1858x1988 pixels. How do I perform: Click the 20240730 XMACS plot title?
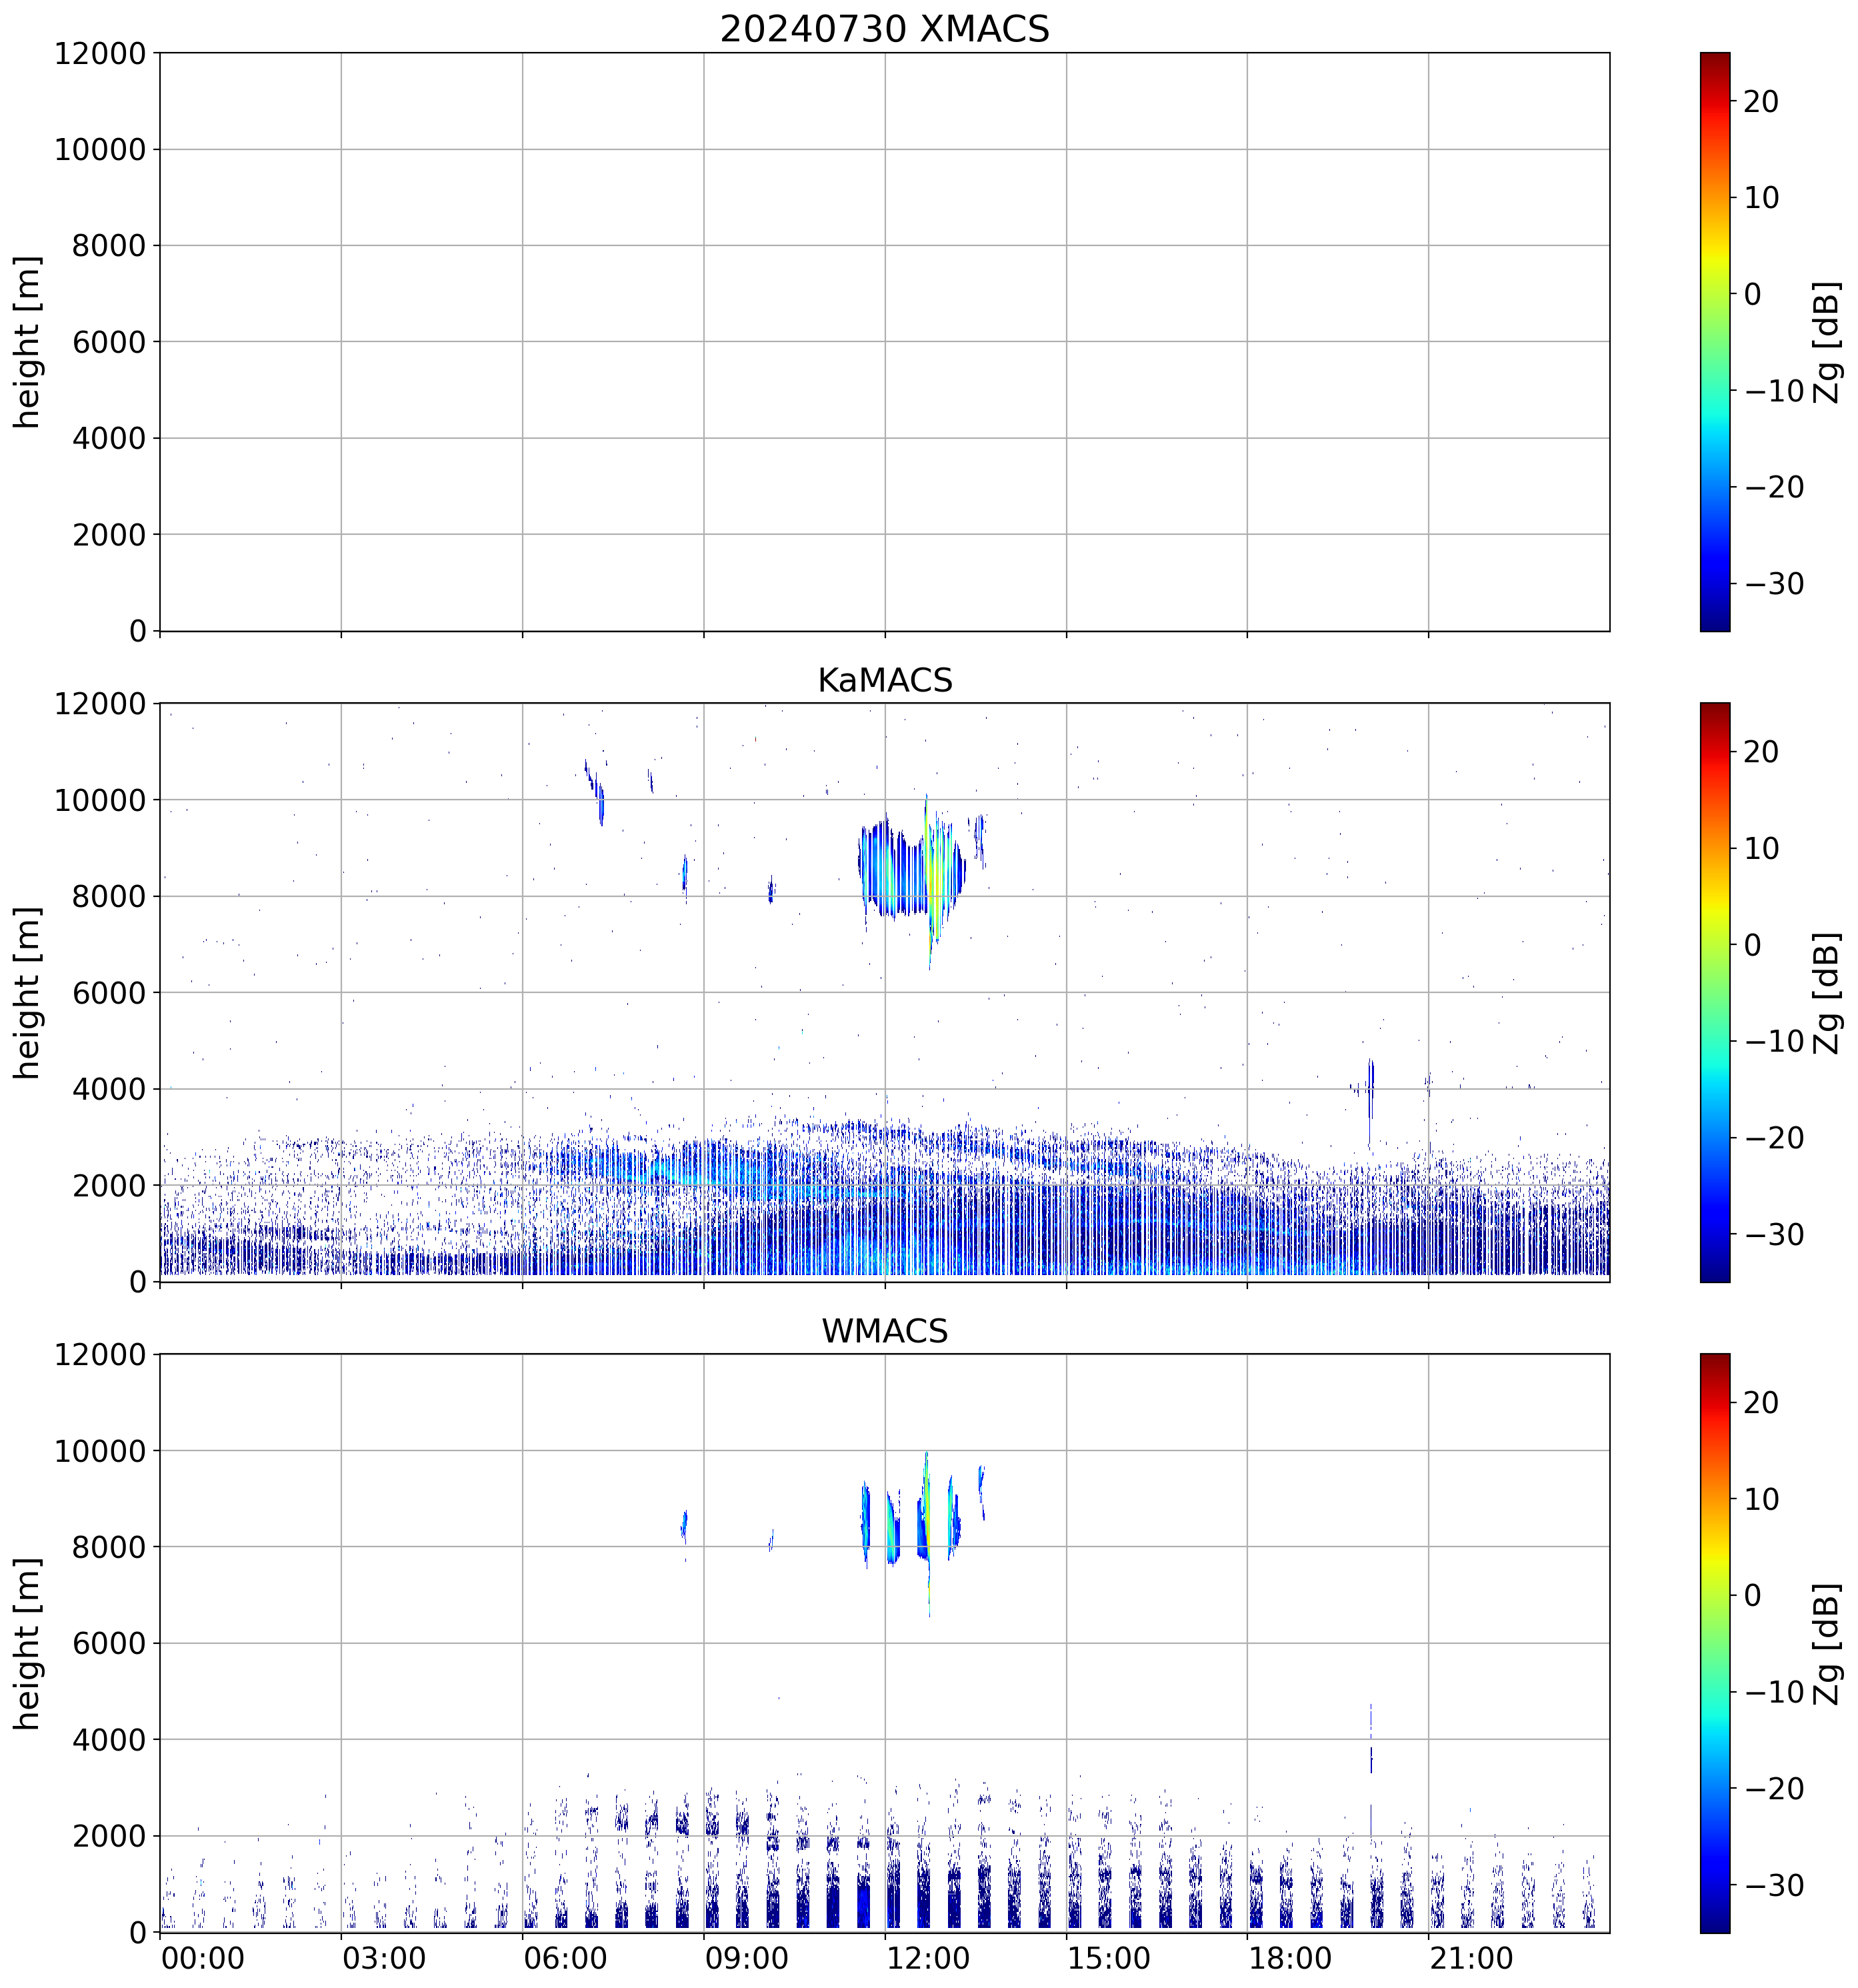click(885, 28)
